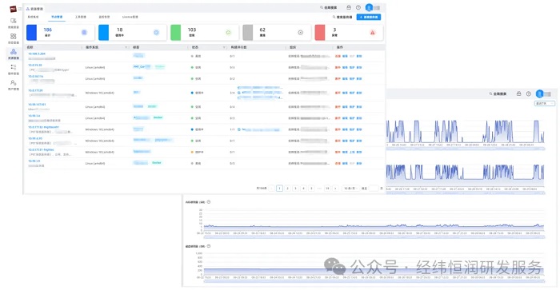The height and width of the screenshot is (290, 560).
Task: Click the 62 offline count card
Action: point(277,33)
